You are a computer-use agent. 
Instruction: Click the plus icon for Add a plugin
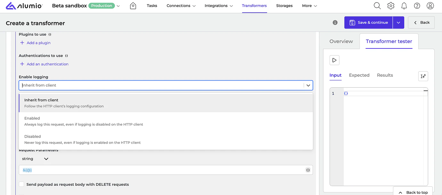22,43
